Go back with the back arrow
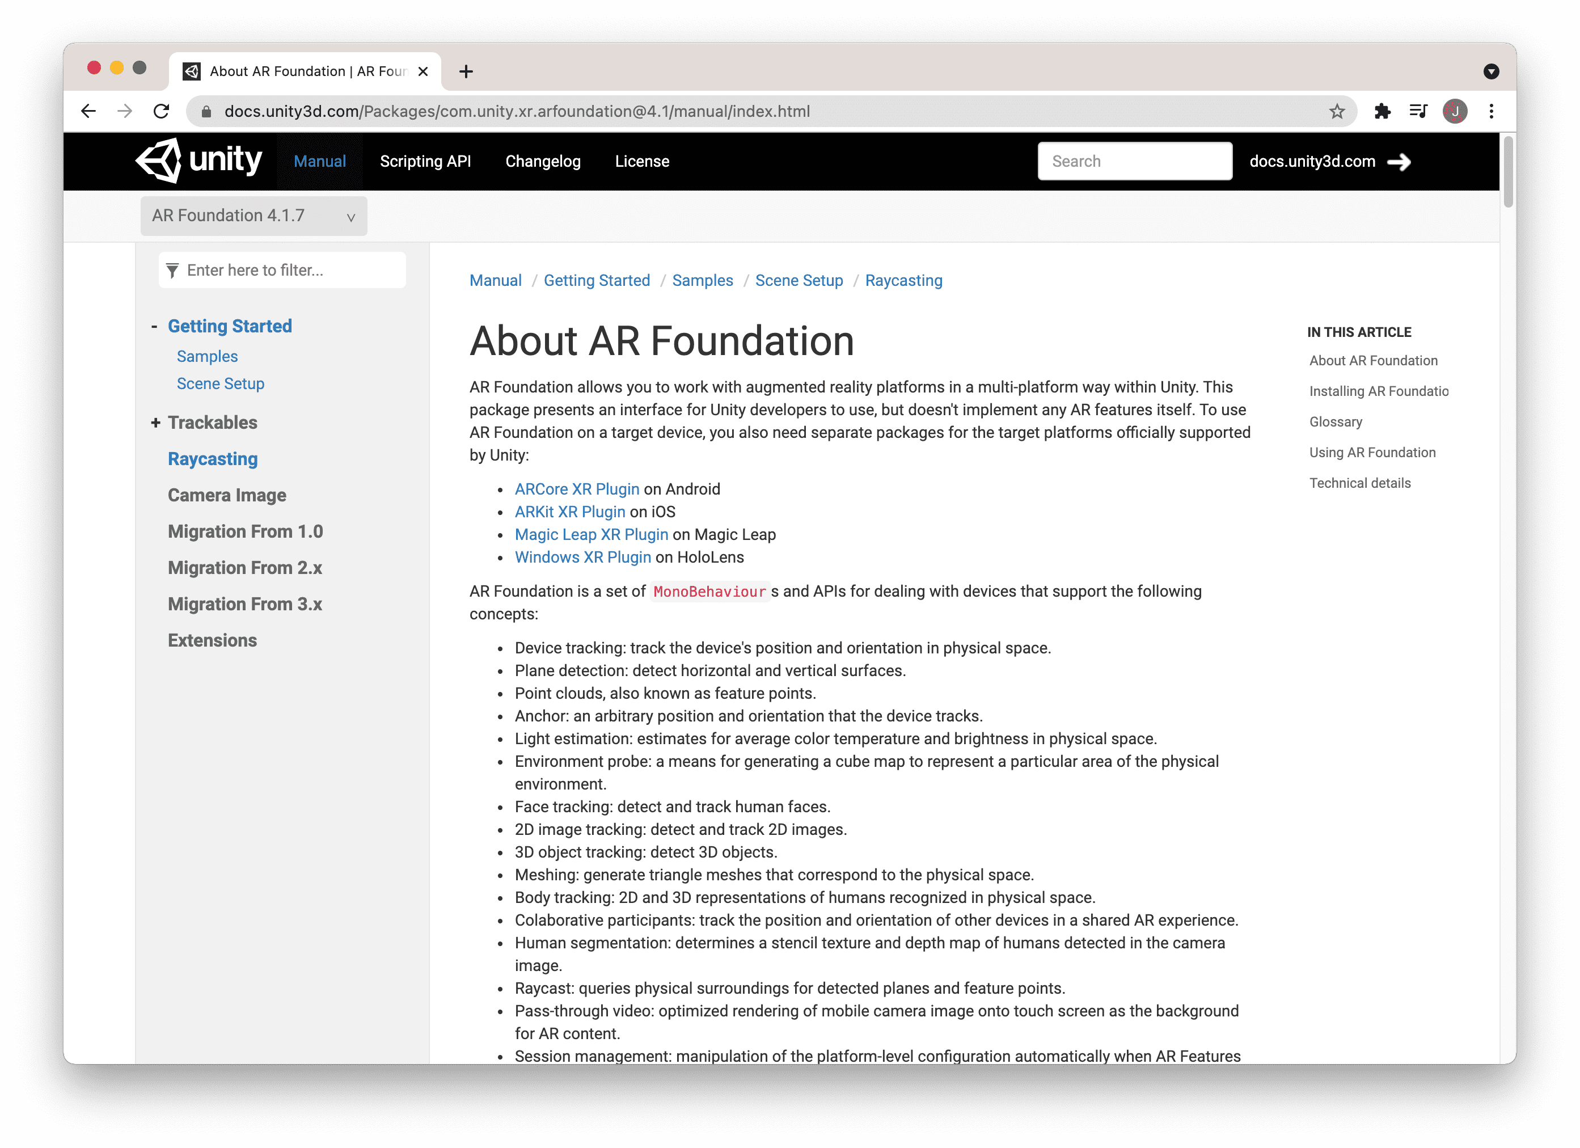 click(88, 112)
